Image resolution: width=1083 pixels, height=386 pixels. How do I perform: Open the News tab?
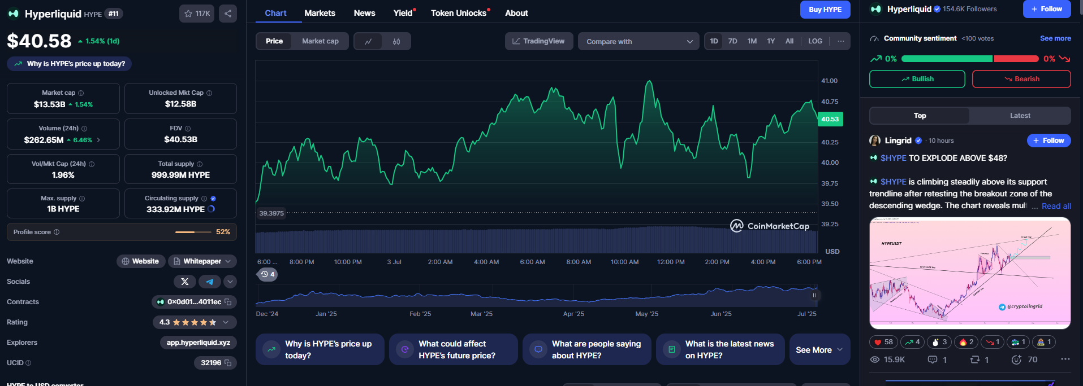click(x=364, y=13)
